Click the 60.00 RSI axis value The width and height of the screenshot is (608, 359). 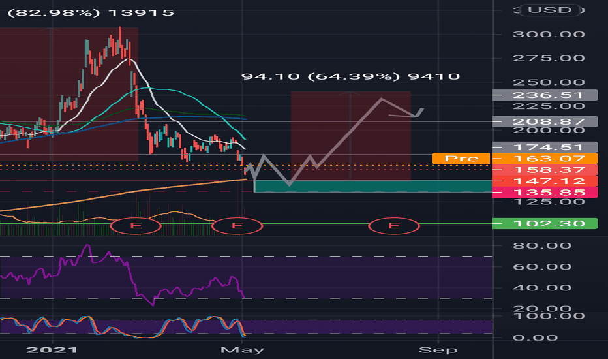[541, 266]
